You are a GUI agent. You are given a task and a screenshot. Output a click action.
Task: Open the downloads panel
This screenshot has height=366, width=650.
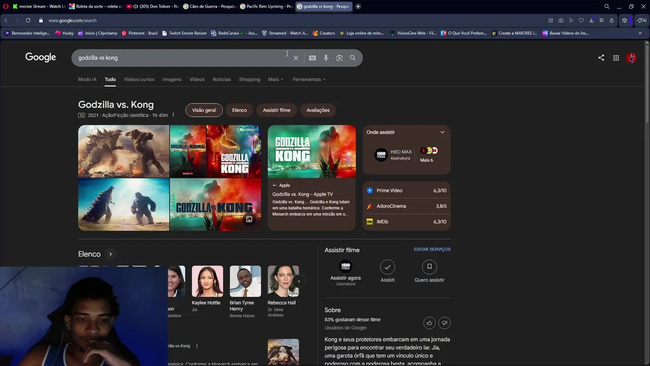click(592, 20)
